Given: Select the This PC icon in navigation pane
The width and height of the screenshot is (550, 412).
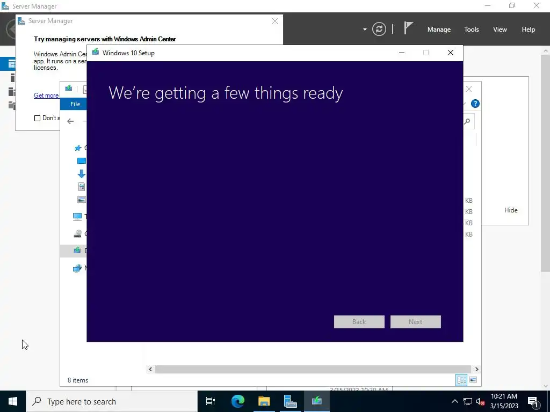Looking at the screenshot, I should pyautogui.click(x=77, y=217).
